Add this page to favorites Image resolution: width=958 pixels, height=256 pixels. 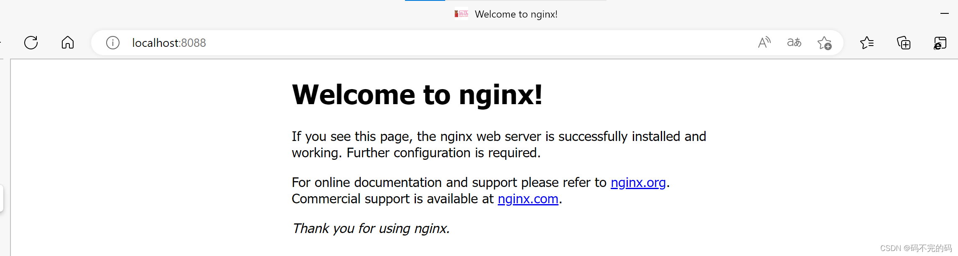click(825, 43)
